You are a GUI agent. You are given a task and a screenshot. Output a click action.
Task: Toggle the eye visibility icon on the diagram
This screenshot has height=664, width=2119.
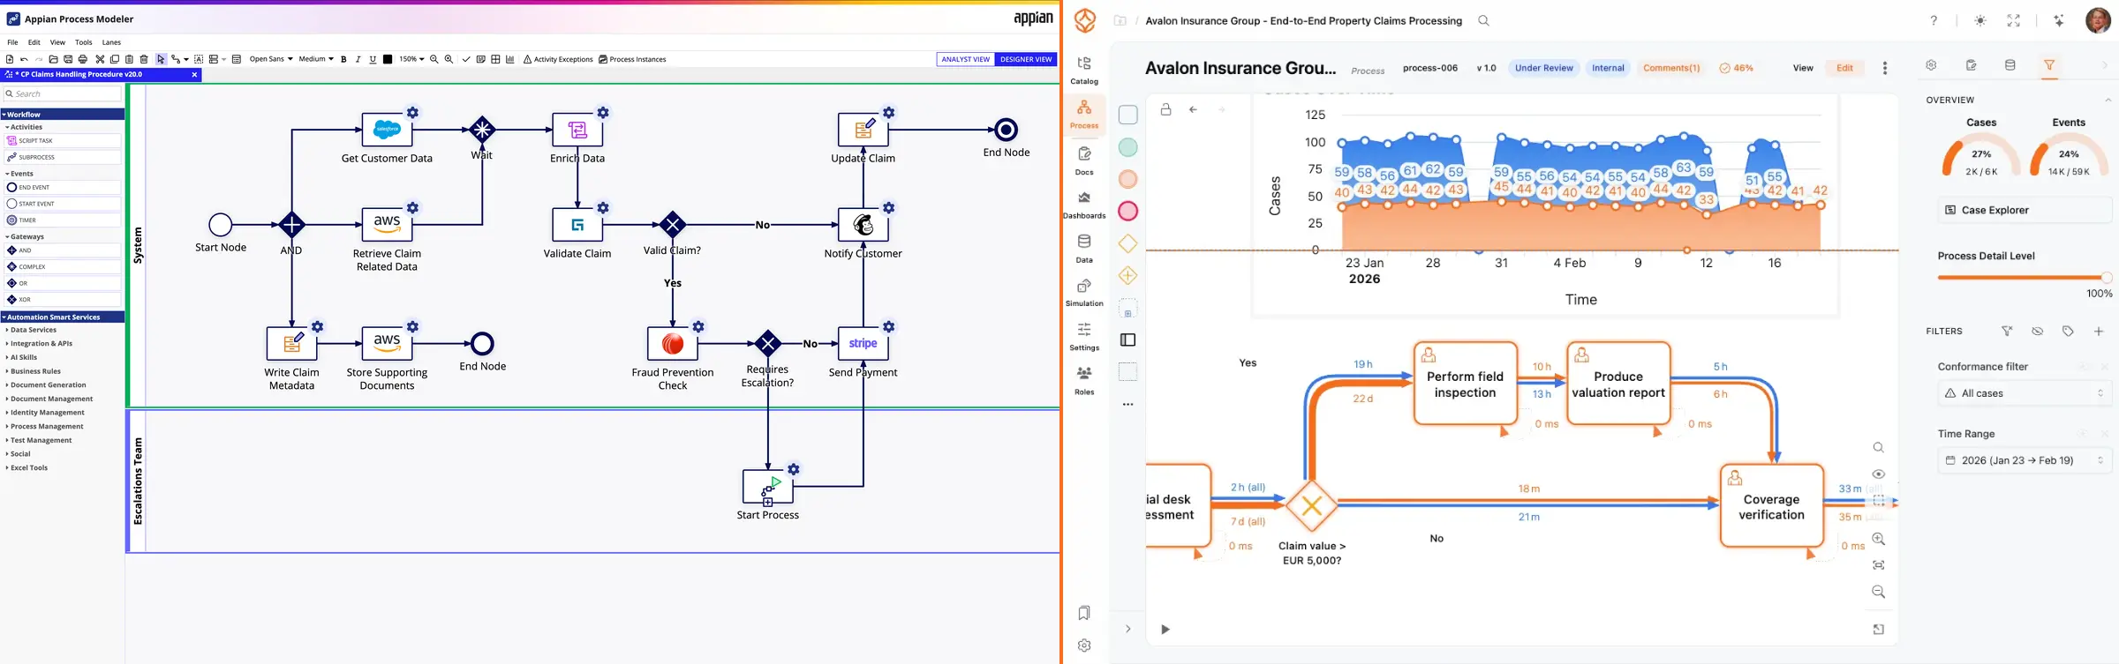(1879, 474)
